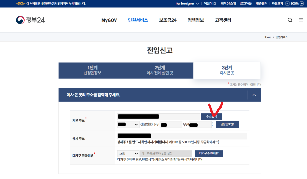Focus the 부번 sub-number field

pos(200,124)
